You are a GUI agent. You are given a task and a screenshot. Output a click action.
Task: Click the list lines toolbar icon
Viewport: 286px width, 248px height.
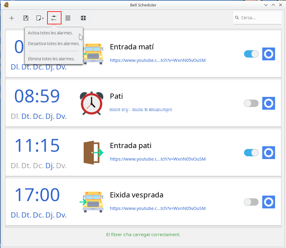(x=68, y=18)
